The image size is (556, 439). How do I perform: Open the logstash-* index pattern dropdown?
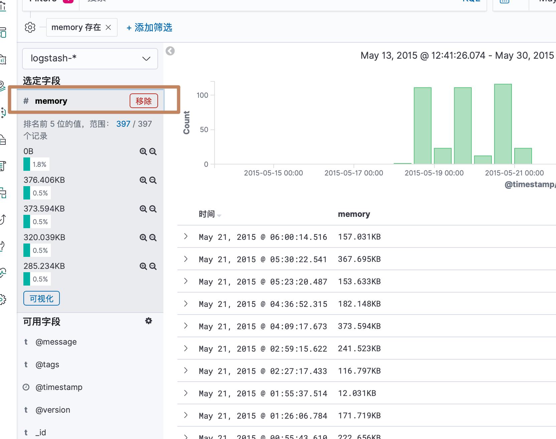(90, 59)
